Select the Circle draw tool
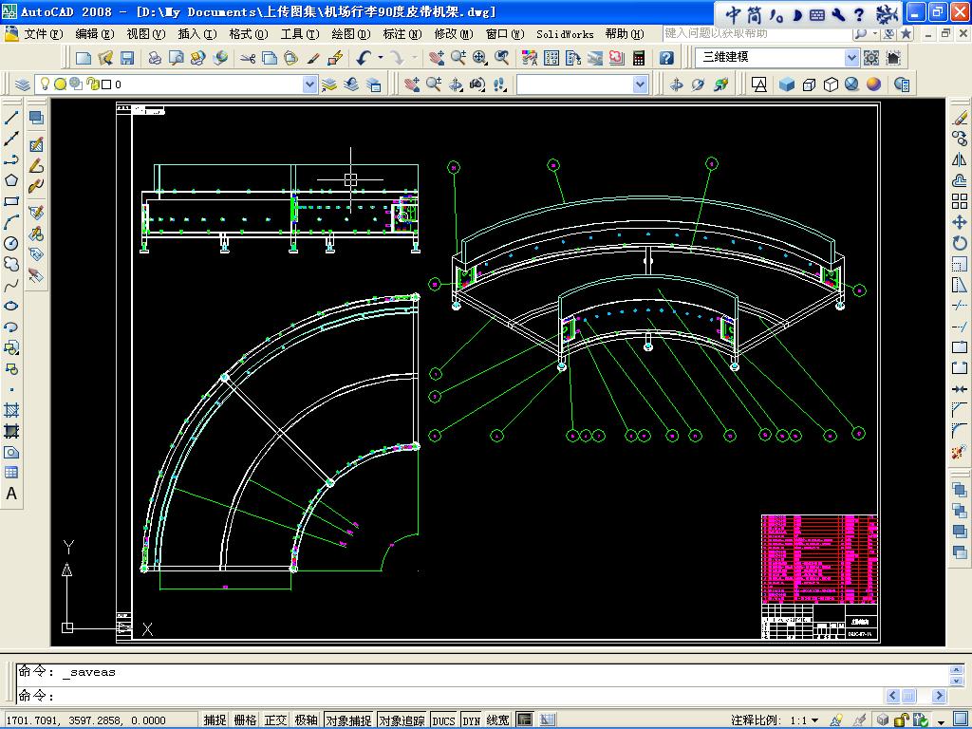The width and height of the screenshot is (972, 729). pos(11,243)
